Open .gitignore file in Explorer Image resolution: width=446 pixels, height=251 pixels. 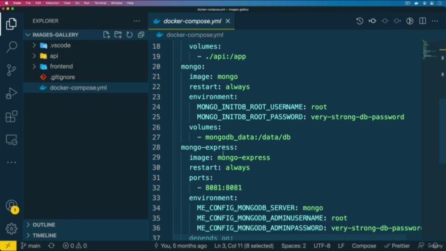(x=86, y=77)
